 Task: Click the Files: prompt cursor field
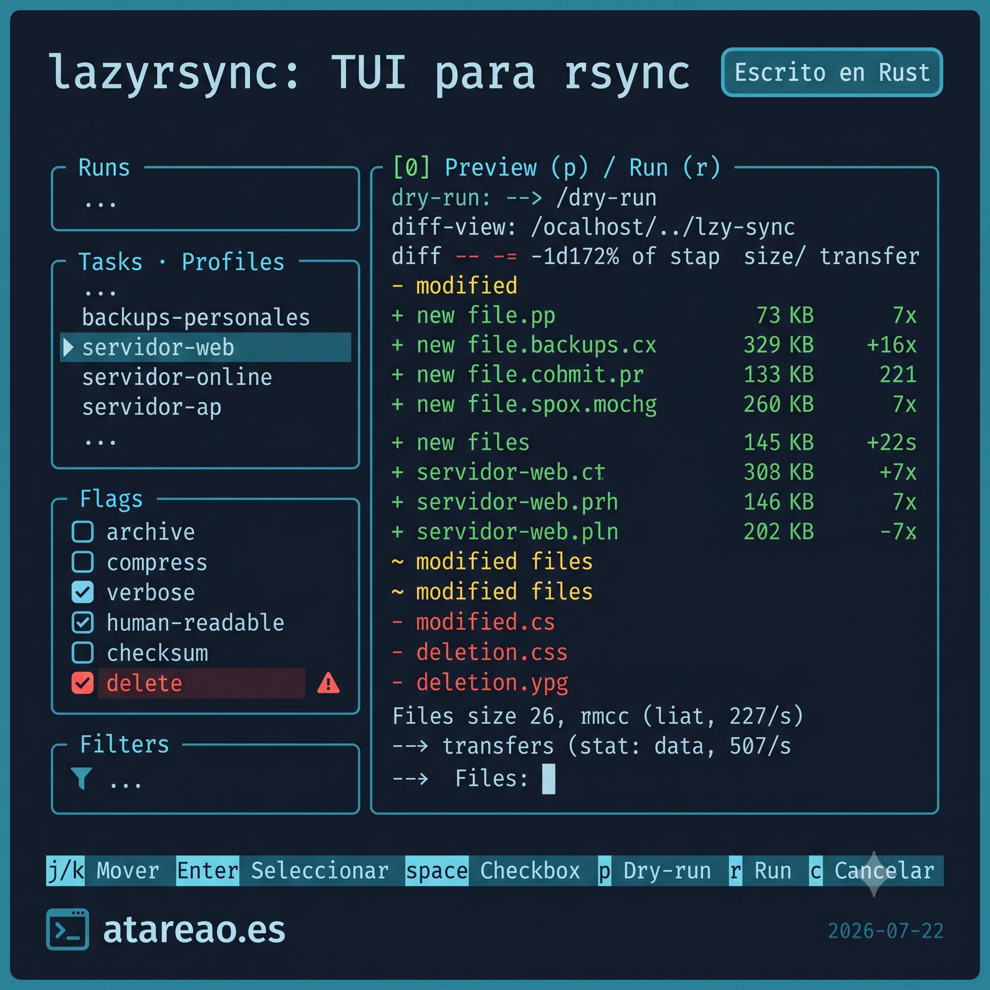(548, 779)
